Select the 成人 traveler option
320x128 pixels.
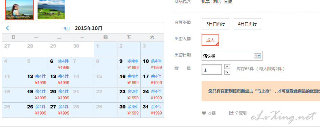(210, 40)
